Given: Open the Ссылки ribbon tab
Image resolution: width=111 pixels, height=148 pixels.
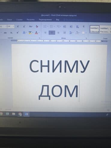Looking at the screenshot, I should [19, 20].
